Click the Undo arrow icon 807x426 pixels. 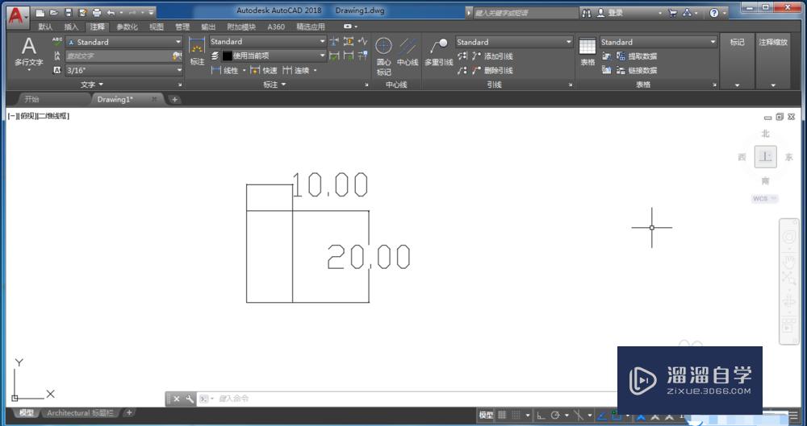click(111, 13)
